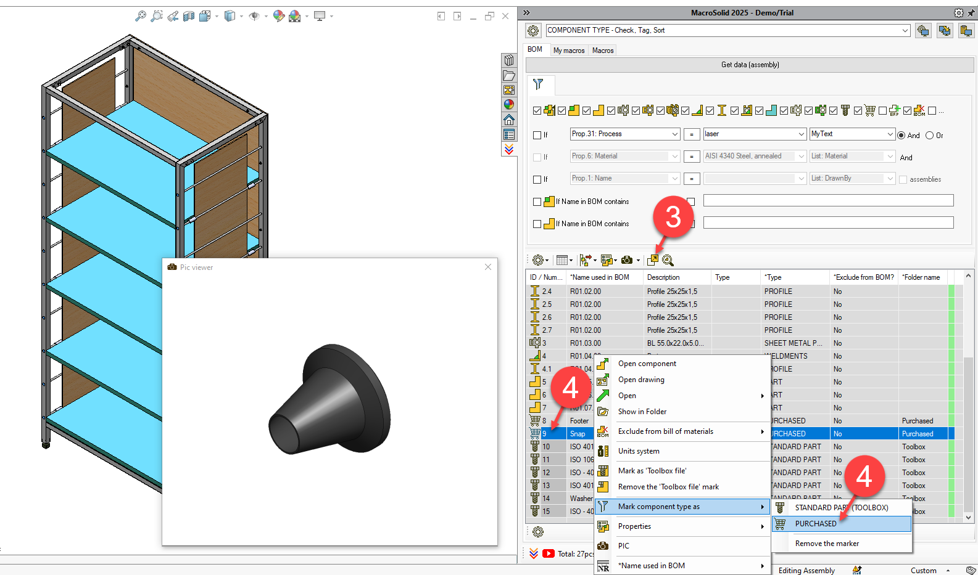Toggle the first 'If' checkbox for Prop.31 Process

pos(537,135)
